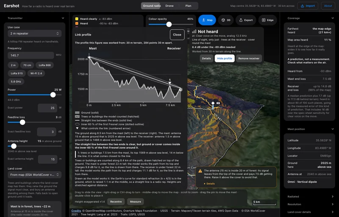
Task: Switch to 3D view
Action: coord(226,20)
